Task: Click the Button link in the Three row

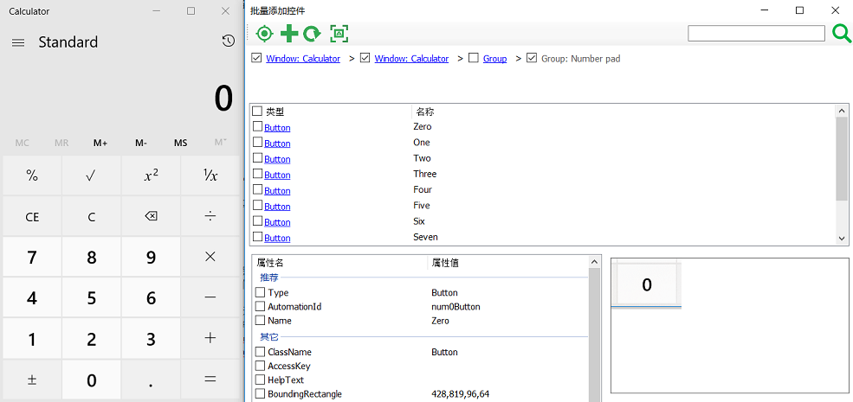Action: 277,175
